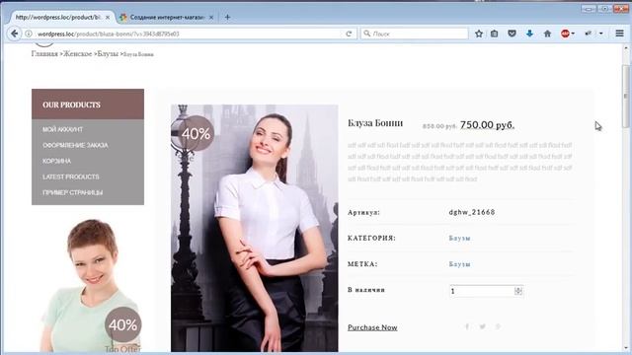This screenshot has height=355, width=632.
Task: Share via the Google Plus icon
Action: pos(498,326)
